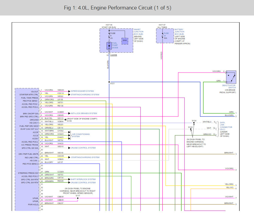The width and height of the screenshot is (254, 218).
Task: Click the STEERING PRESS SW pin label
Action: pos(28,173)
